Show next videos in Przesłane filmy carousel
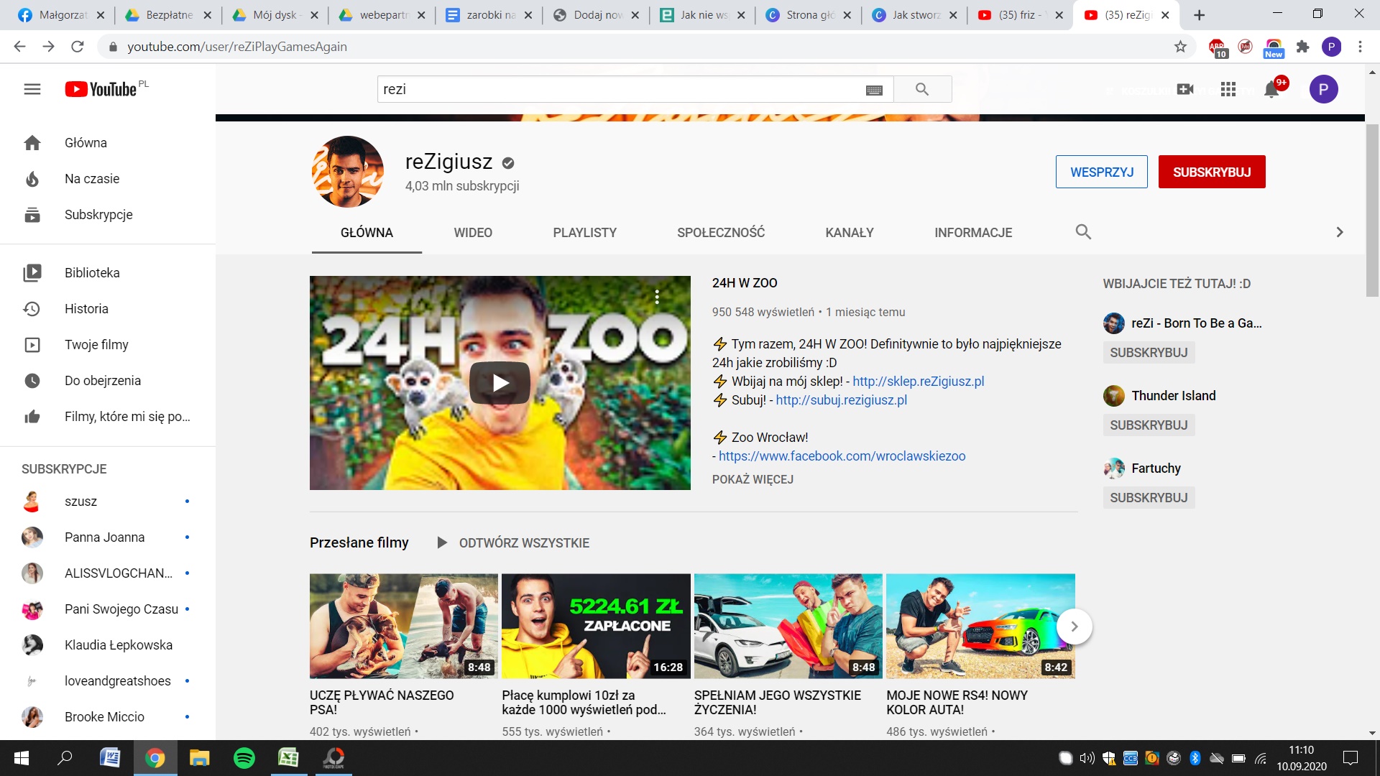The height and width of the screenshot is (776, 1380). tap(1074, 627)
